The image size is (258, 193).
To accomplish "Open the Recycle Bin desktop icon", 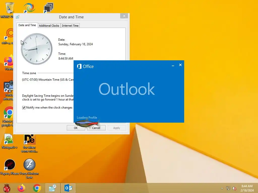I will click(x=9, y=8).
